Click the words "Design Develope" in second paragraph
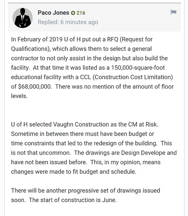 143,153
